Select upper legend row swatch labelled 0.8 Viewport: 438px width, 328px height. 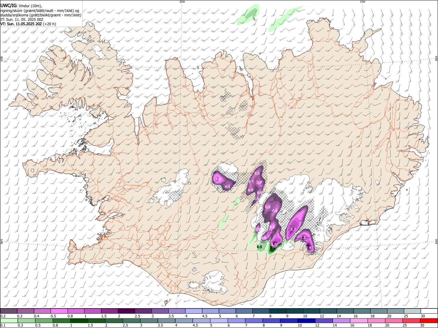pyautogui.click(x=76, y=311)
